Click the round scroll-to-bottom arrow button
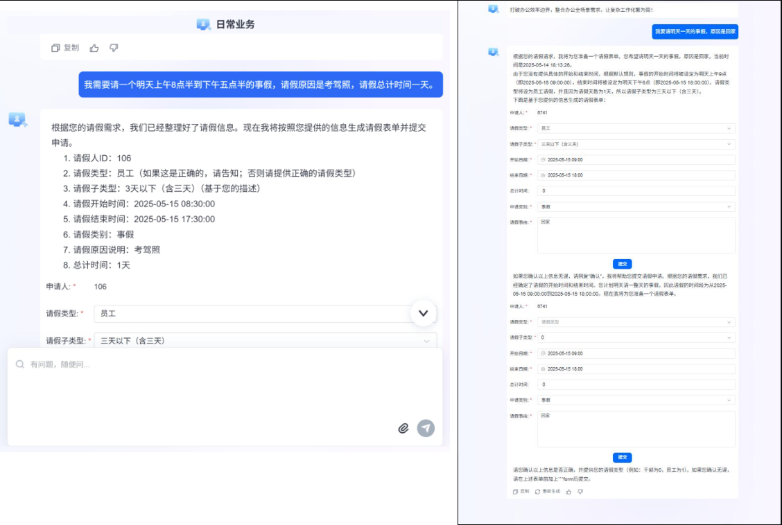 pyautogui.click(x=423, y=313)
